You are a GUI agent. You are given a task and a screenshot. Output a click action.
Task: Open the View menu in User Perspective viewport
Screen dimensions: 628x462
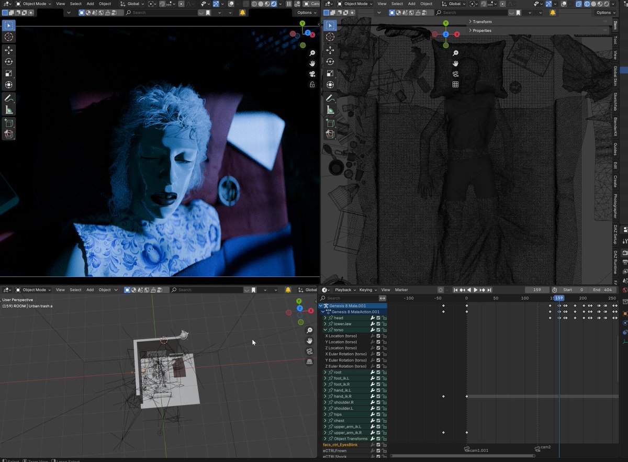[x=60, y=290]
